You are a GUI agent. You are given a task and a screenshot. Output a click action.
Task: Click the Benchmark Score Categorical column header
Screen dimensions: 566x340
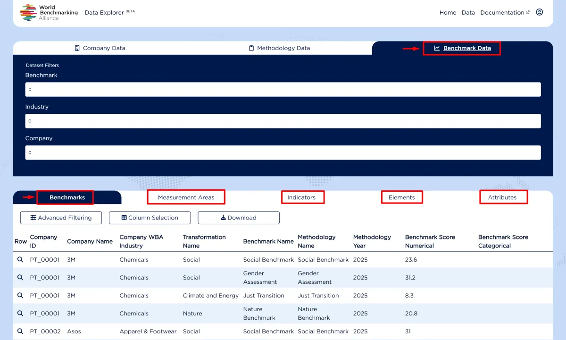pyautogui.click(x=503, y=241)
